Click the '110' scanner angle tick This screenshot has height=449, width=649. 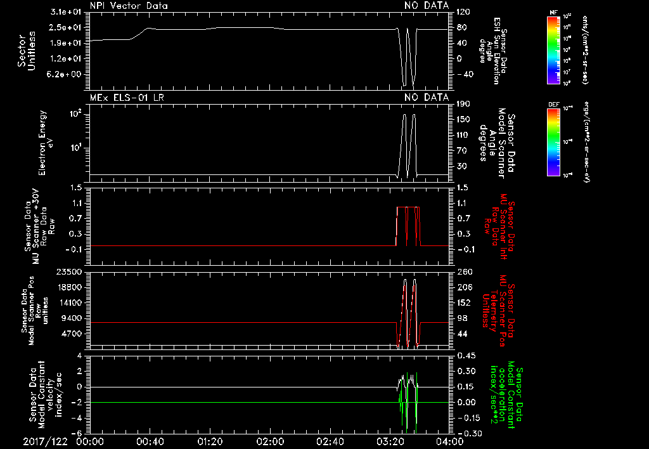point(463,135)
